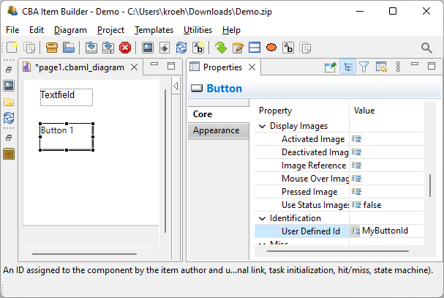Click the yellow folder icon in left sidebar
The width and height of the screenshot is (444, 298).
click(9, 102)
